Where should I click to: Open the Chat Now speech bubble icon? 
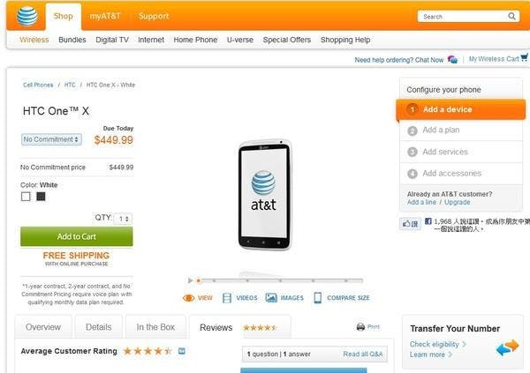pos(452,59)
